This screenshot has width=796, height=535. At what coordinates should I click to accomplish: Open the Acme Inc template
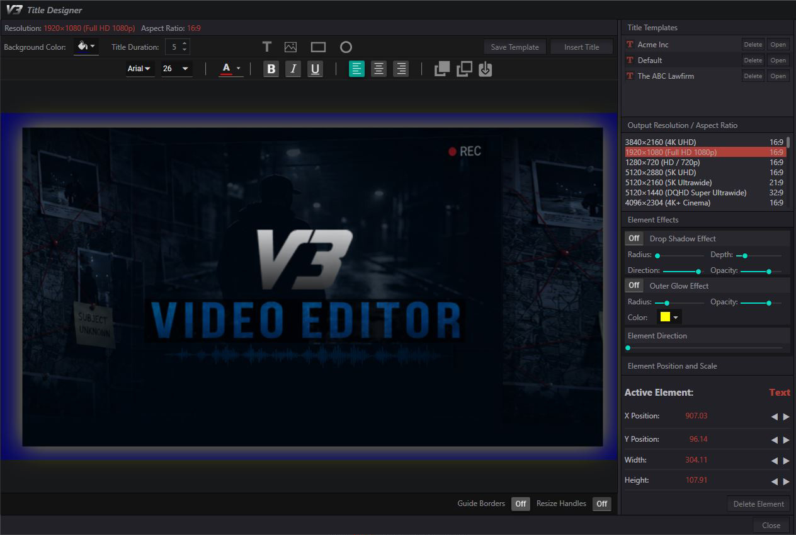click(778, 45)
